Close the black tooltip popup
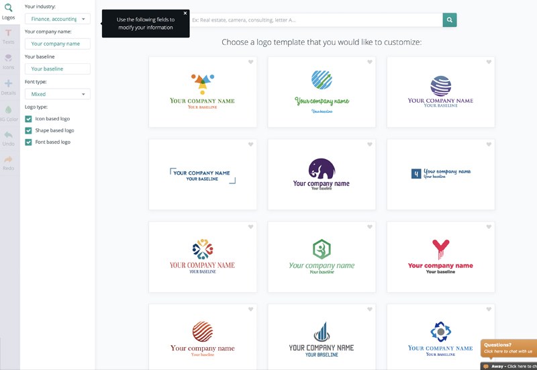The width and height of the screenshot is (537, 370). (185, 13)
